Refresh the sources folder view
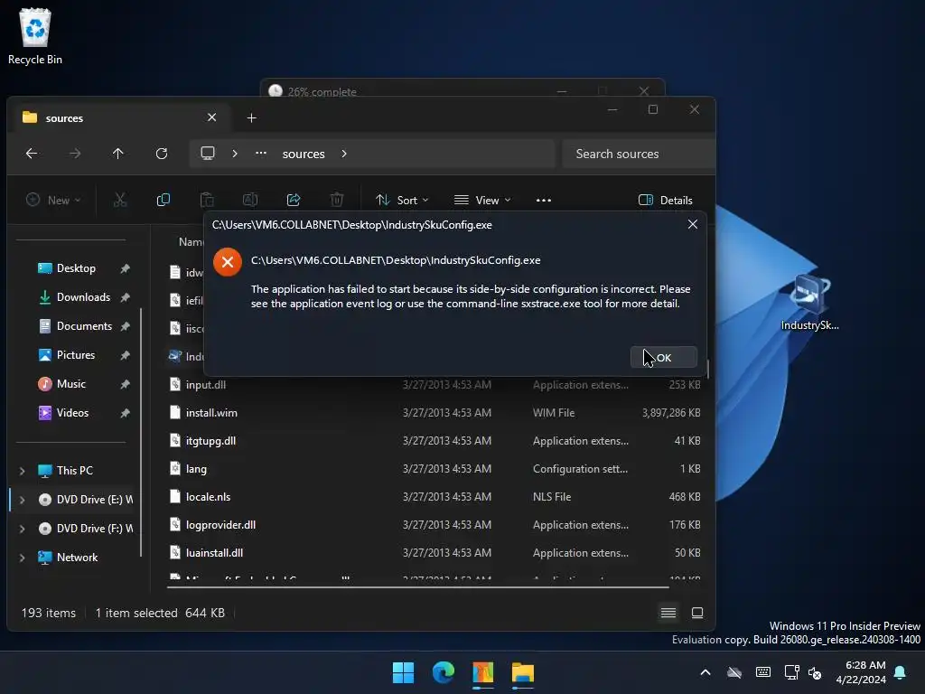Viewport: 925px width, 694px height. [x=162, y=154]
